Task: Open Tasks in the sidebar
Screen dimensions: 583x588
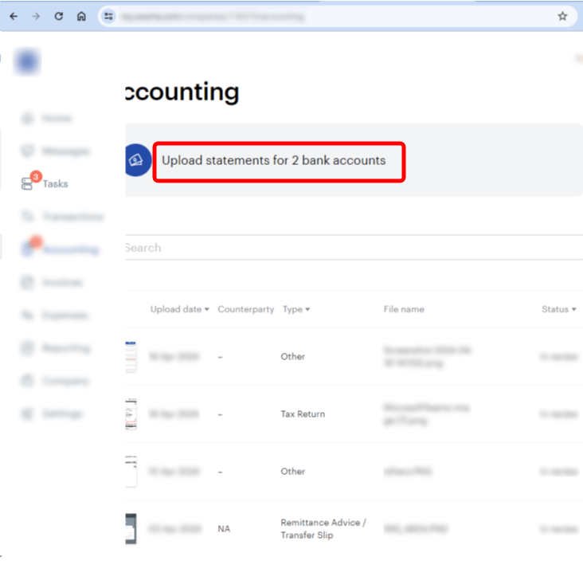Action: [45, 184]
